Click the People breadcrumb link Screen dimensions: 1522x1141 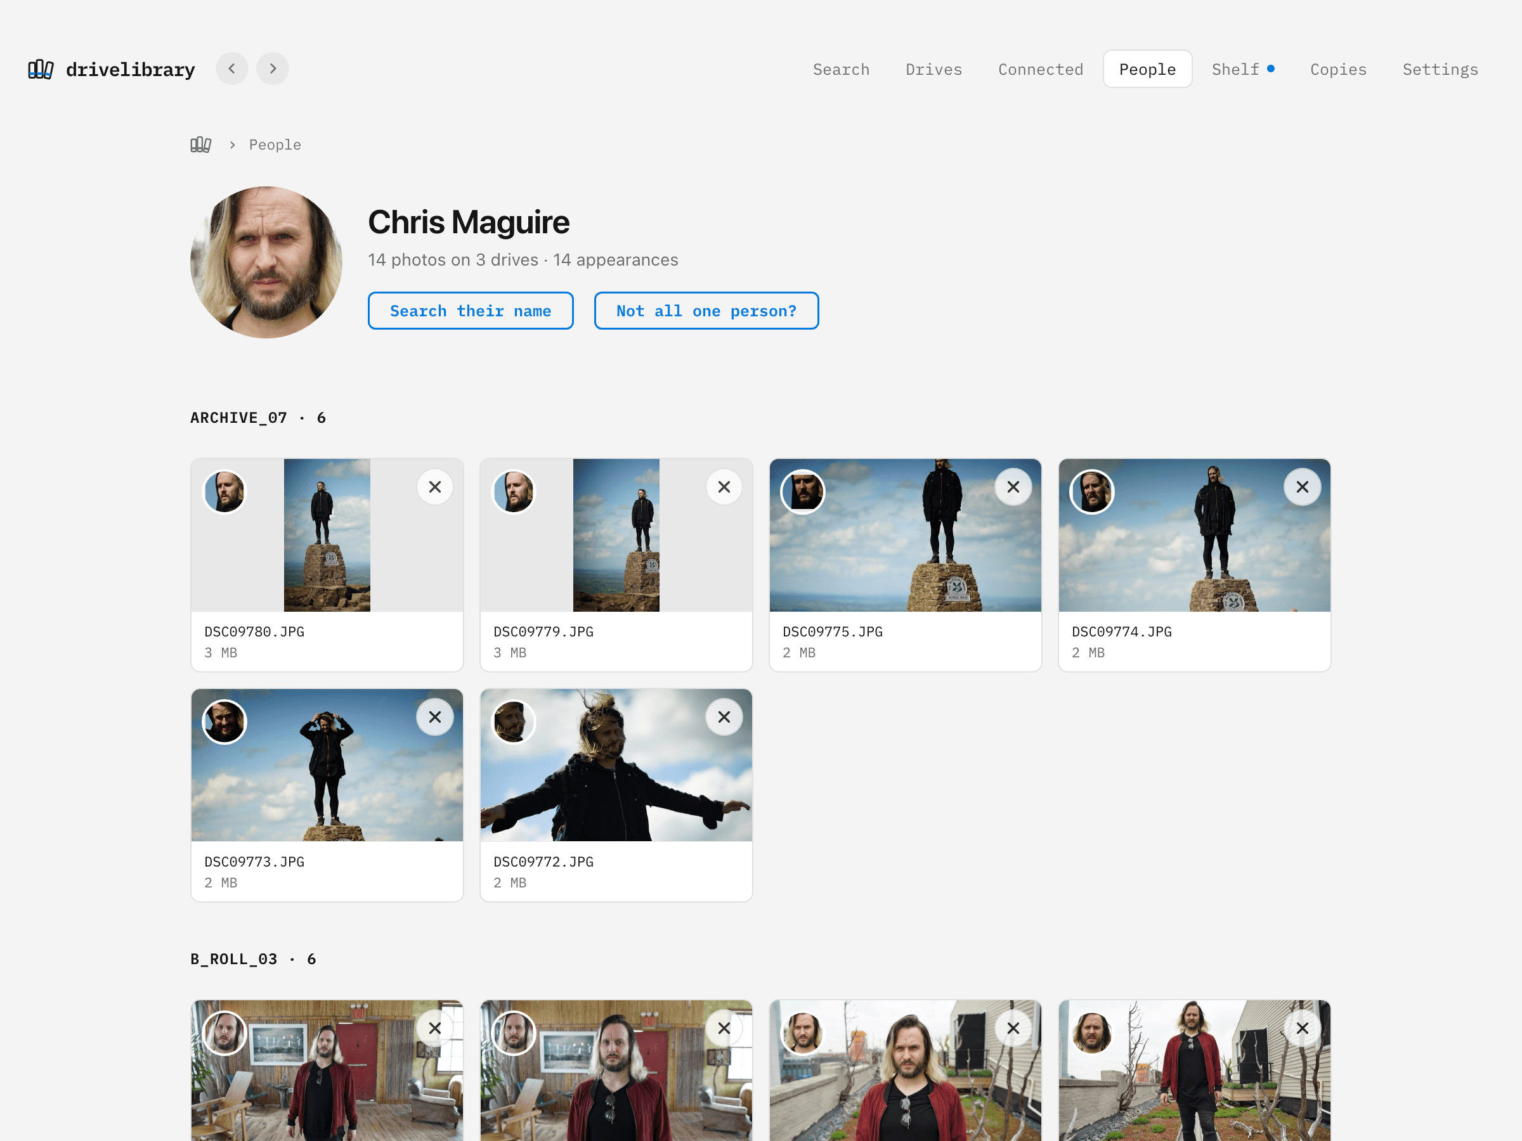275,145
